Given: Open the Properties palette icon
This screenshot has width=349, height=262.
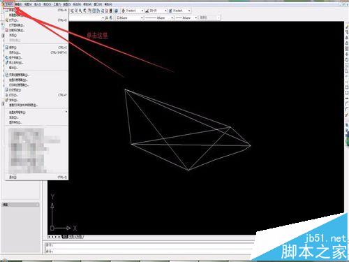Looking at the screenshot, I should coord(89,10).
